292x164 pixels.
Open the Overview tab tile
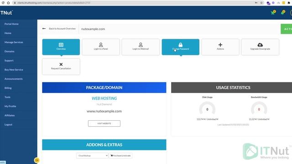coord(61,47)
